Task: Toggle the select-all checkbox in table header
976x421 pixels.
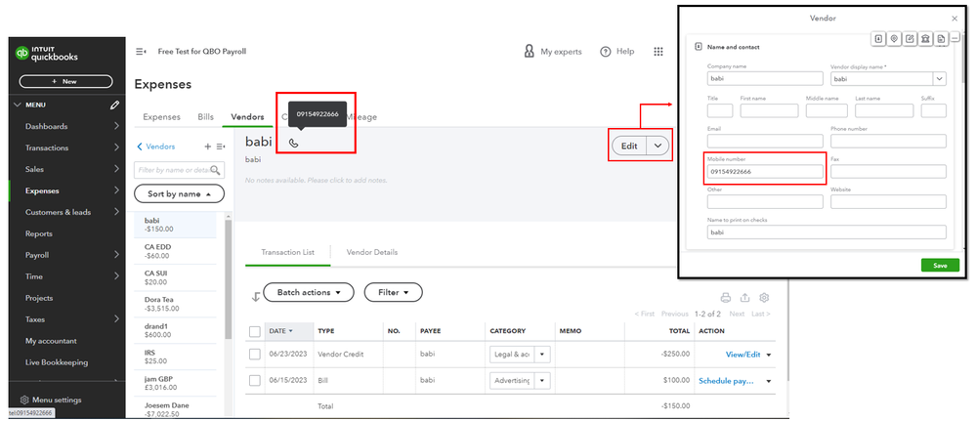Action: [x=254, y=331]
